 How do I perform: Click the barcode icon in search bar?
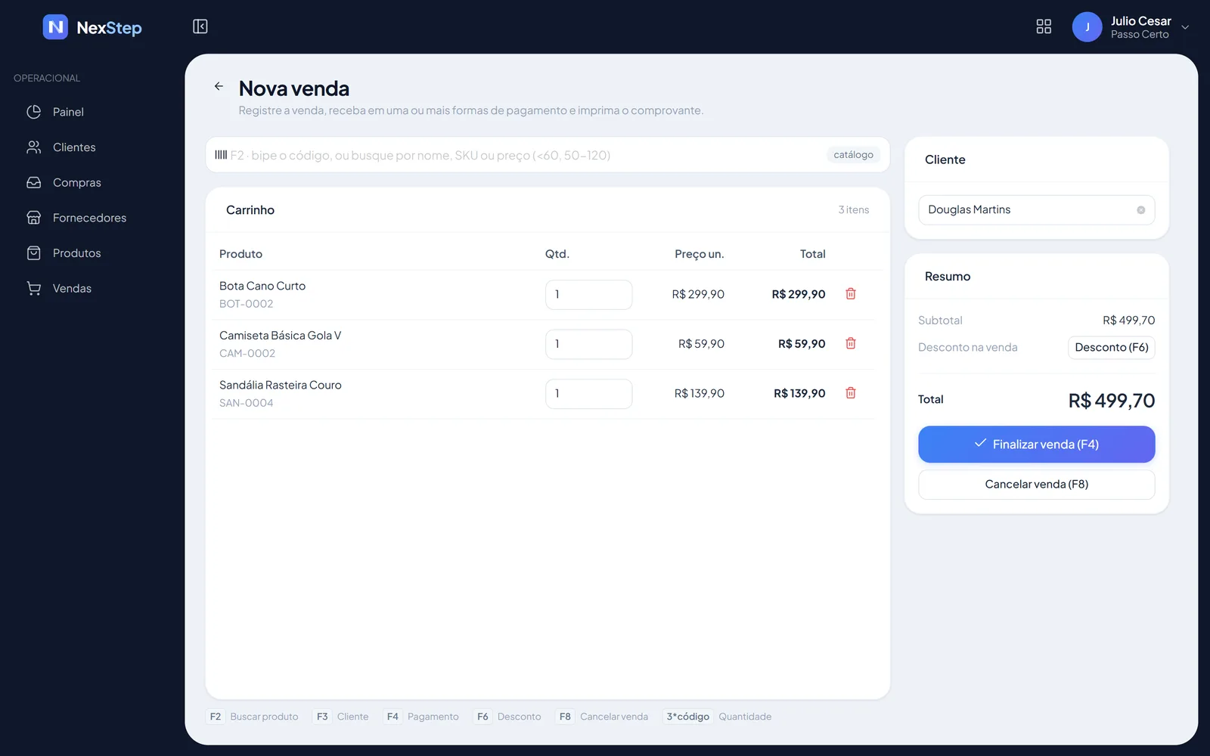tap(221, 155)
